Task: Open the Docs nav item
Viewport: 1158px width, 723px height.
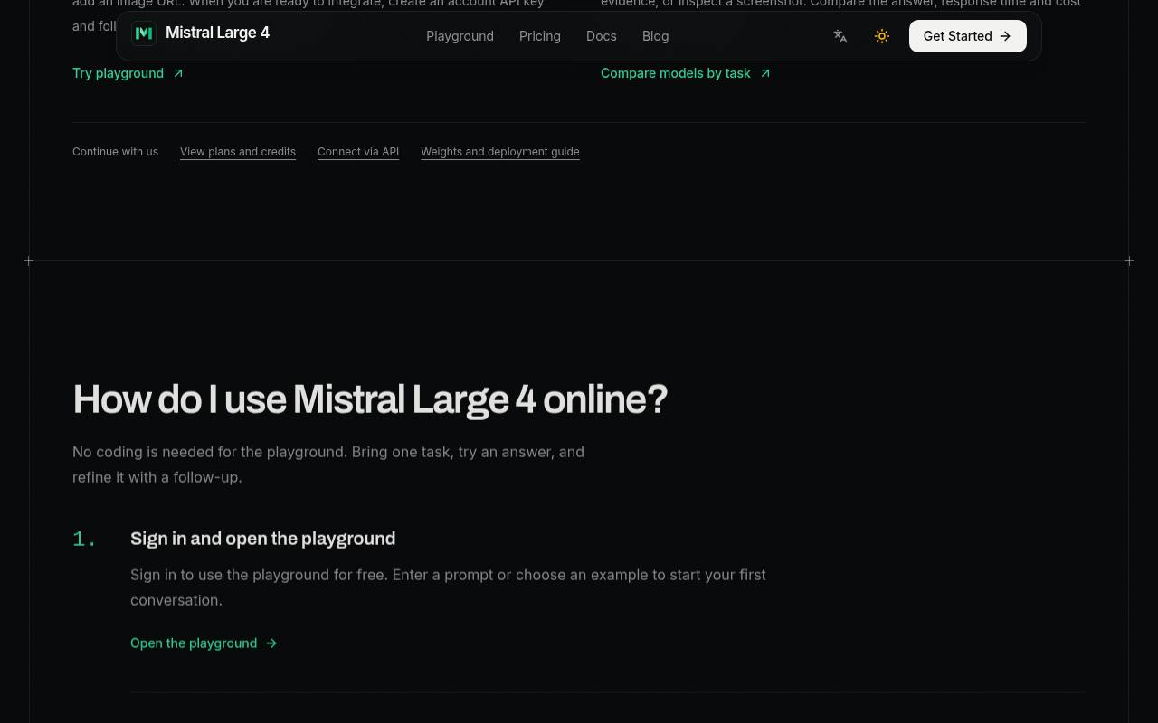Action: click(x=602, y=36)
